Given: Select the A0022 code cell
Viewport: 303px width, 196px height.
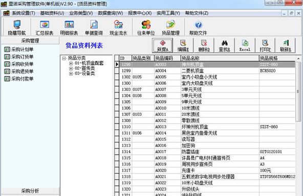Looking at the screenshot, I should pos(167,183).
